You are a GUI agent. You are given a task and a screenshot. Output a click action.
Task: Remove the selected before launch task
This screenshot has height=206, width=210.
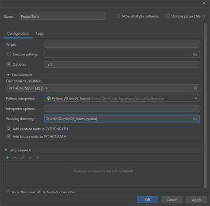(x=15, y=158)
